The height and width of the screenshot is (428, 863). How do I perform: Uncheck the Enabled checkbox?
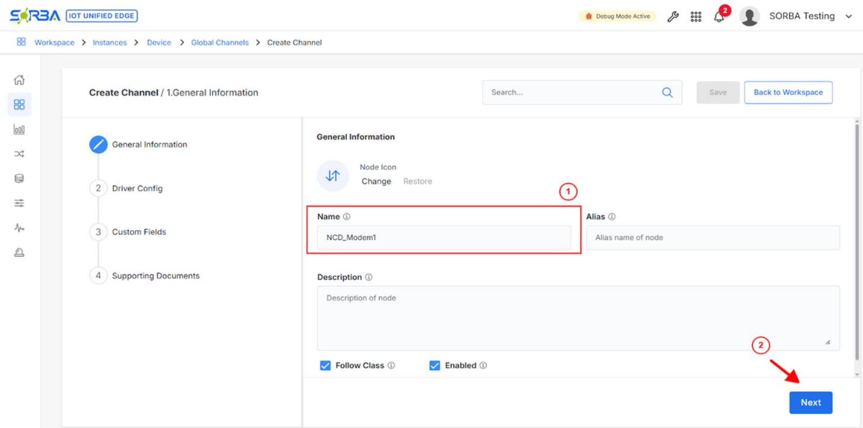coord(434,365)
